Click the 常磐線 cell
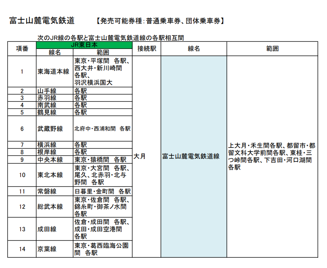 [x=54, y=191]
